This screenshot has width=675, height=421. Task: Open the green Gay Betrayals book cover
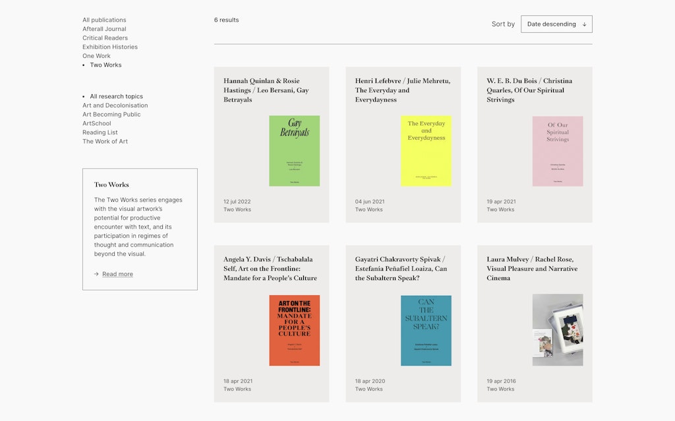coord(294,151)
